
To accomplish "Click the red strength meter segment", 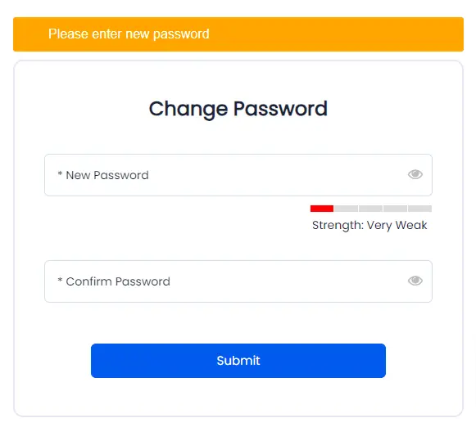I will tap(322, 209).
